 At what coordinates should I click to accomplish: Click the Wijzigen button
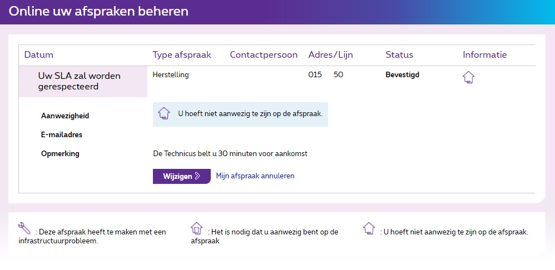pos(182,176)
